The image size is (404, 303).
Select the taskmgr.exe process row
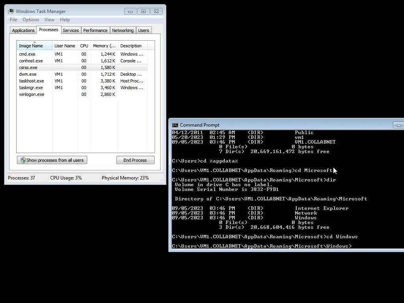tap(82, 88)
